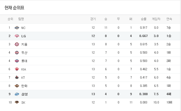Select the 게임차 column header

pos(156,19)
